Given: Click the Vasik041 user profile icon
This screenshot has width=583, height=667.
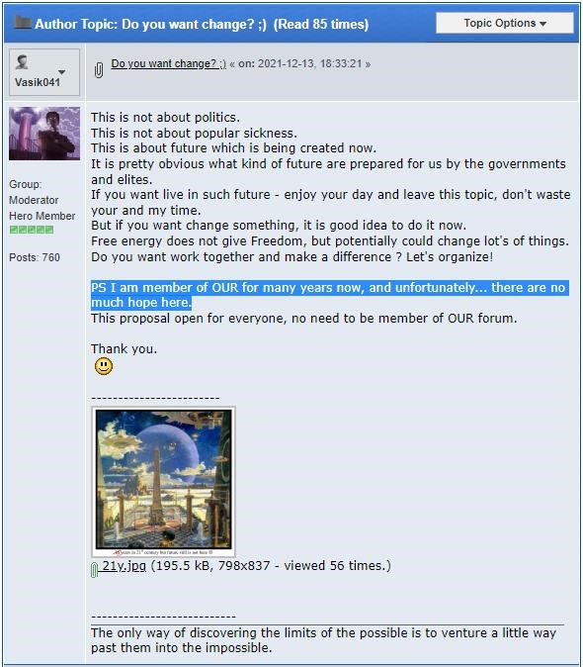Looking at the screenshot, I should [x=23, y=62].
